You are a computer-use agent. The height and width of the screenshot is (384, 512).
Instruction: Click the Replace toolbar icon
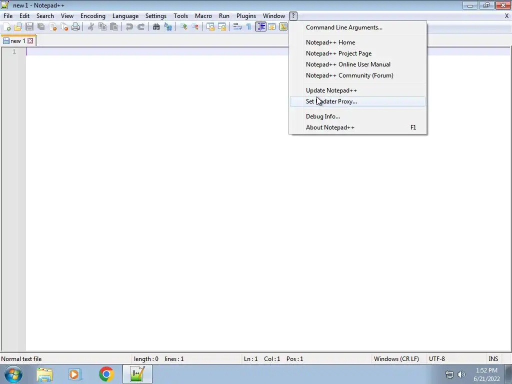[x=168, y=27]
